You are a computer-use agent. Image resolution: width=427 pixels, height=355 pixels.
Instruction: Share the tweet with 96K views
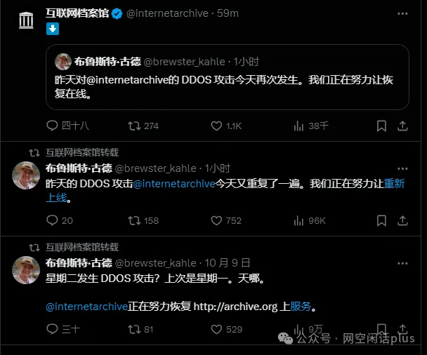coord(402,220)
